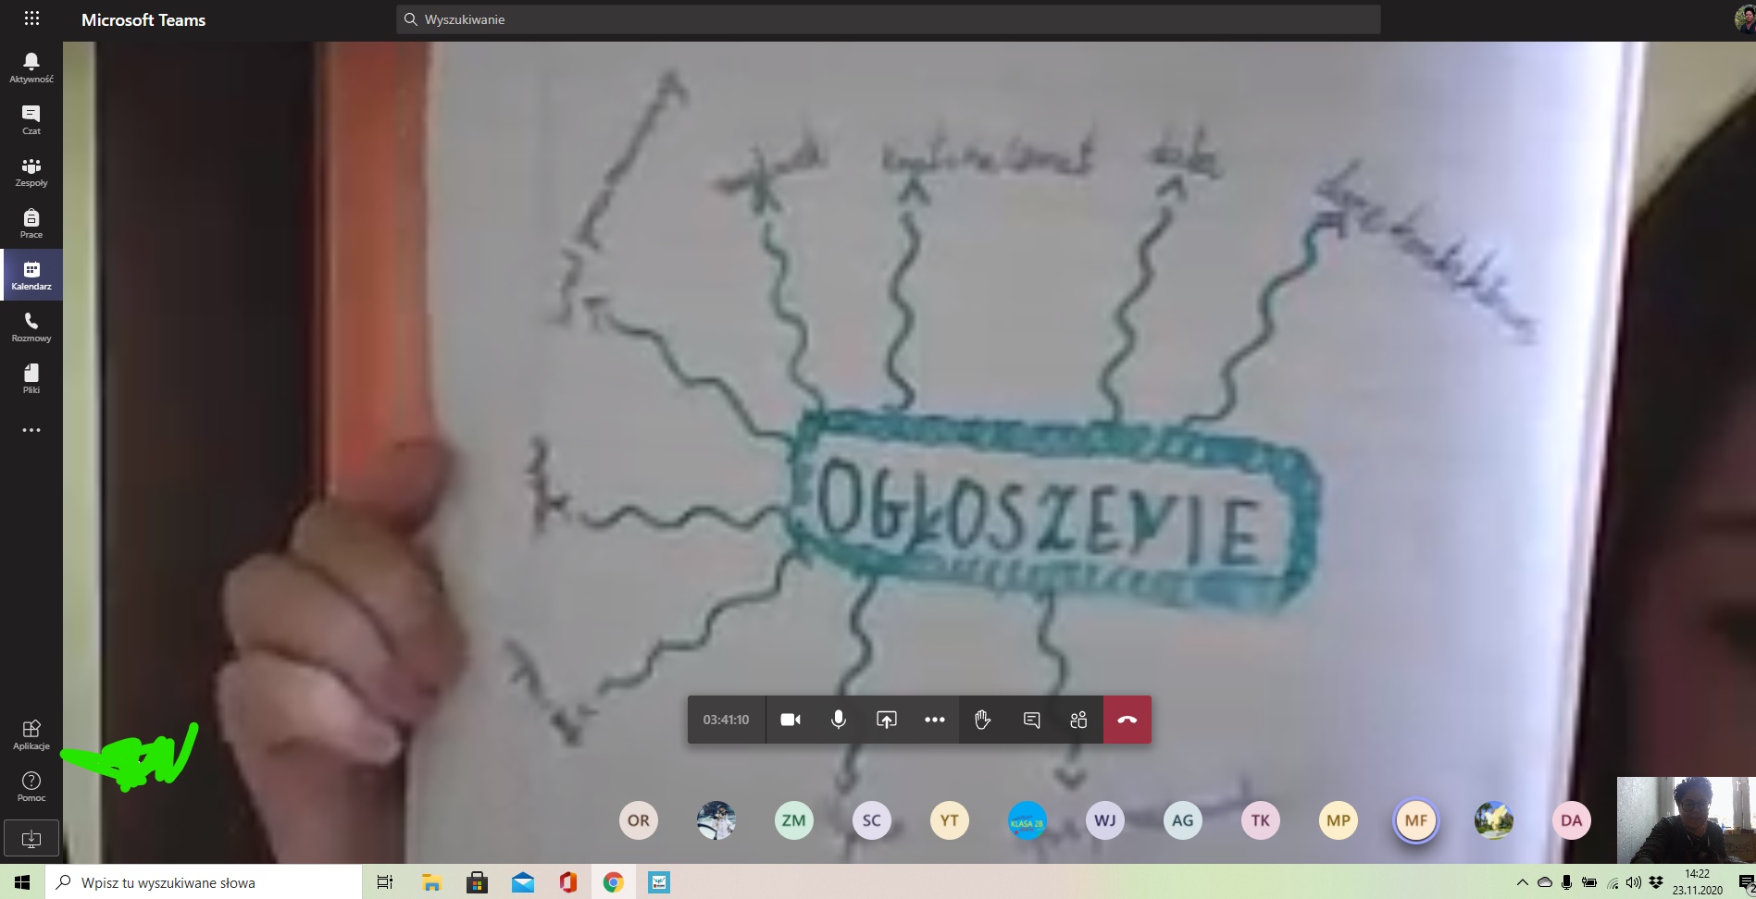Click the Wyszukiwanie search box
Screen dimensions: 1756x899
click(x=889, y=19)
